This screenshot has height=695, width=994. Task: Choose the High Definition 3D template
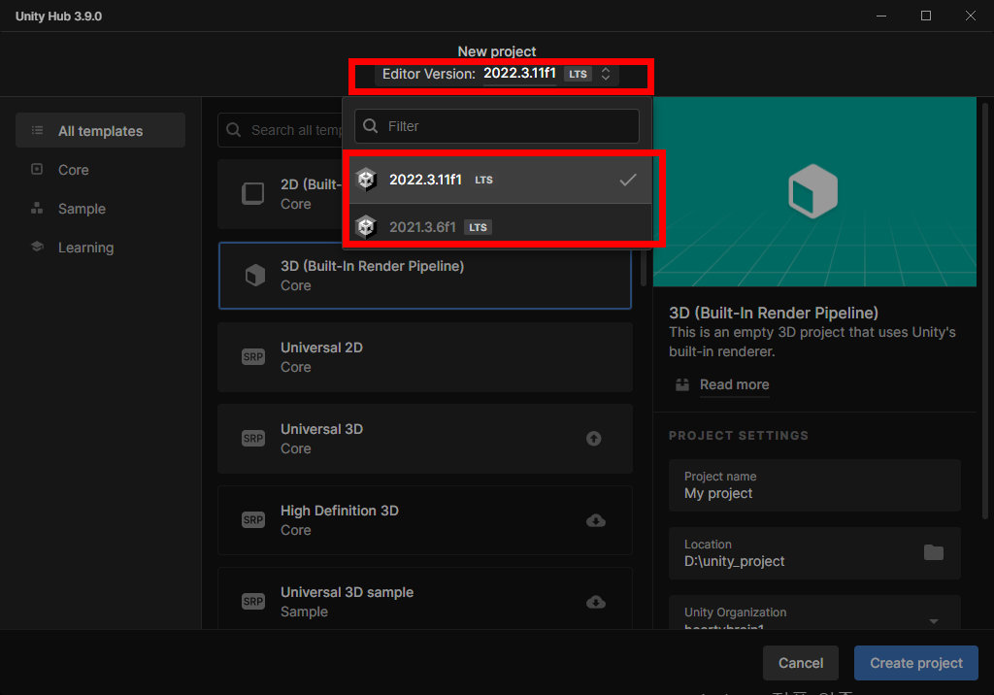(425, 520)
